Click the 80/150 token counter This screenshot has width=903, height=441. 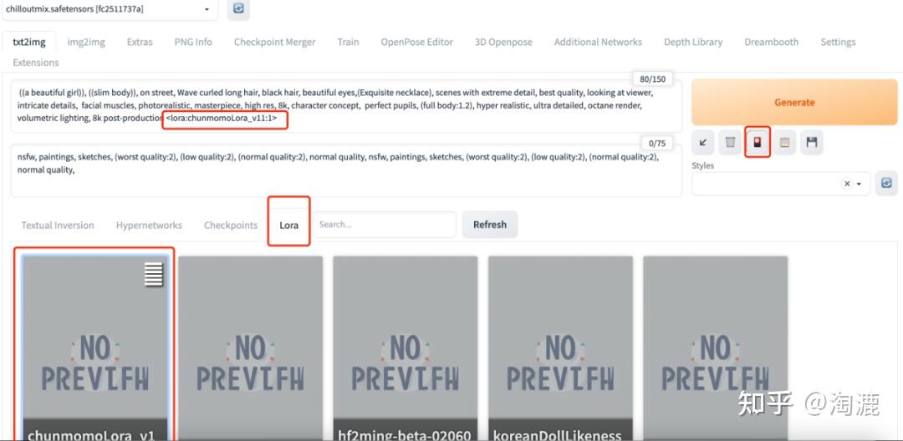pyautogui.click(x=652, y=79)
